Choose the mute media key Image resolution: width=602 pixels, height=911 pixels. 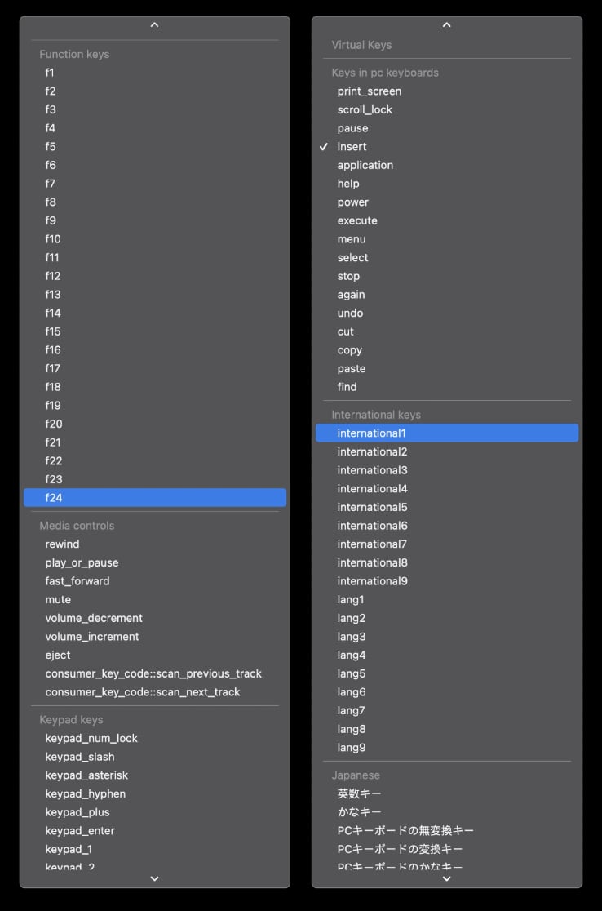click(x=57, y=599)
